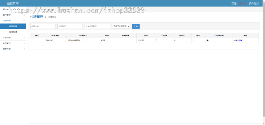Image resolution: width=265 pixels, height=125 pixels.
Task: Click the page's vertical scrollbar
Action: [x=264, y=59]
